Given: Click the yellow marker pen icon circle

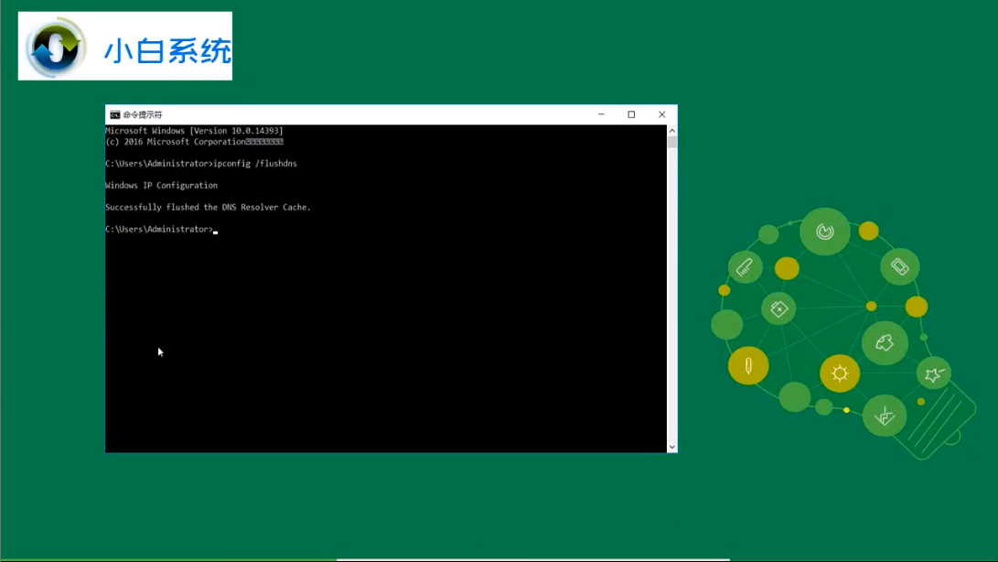Looking at the screenshot, I should point(748,366).
